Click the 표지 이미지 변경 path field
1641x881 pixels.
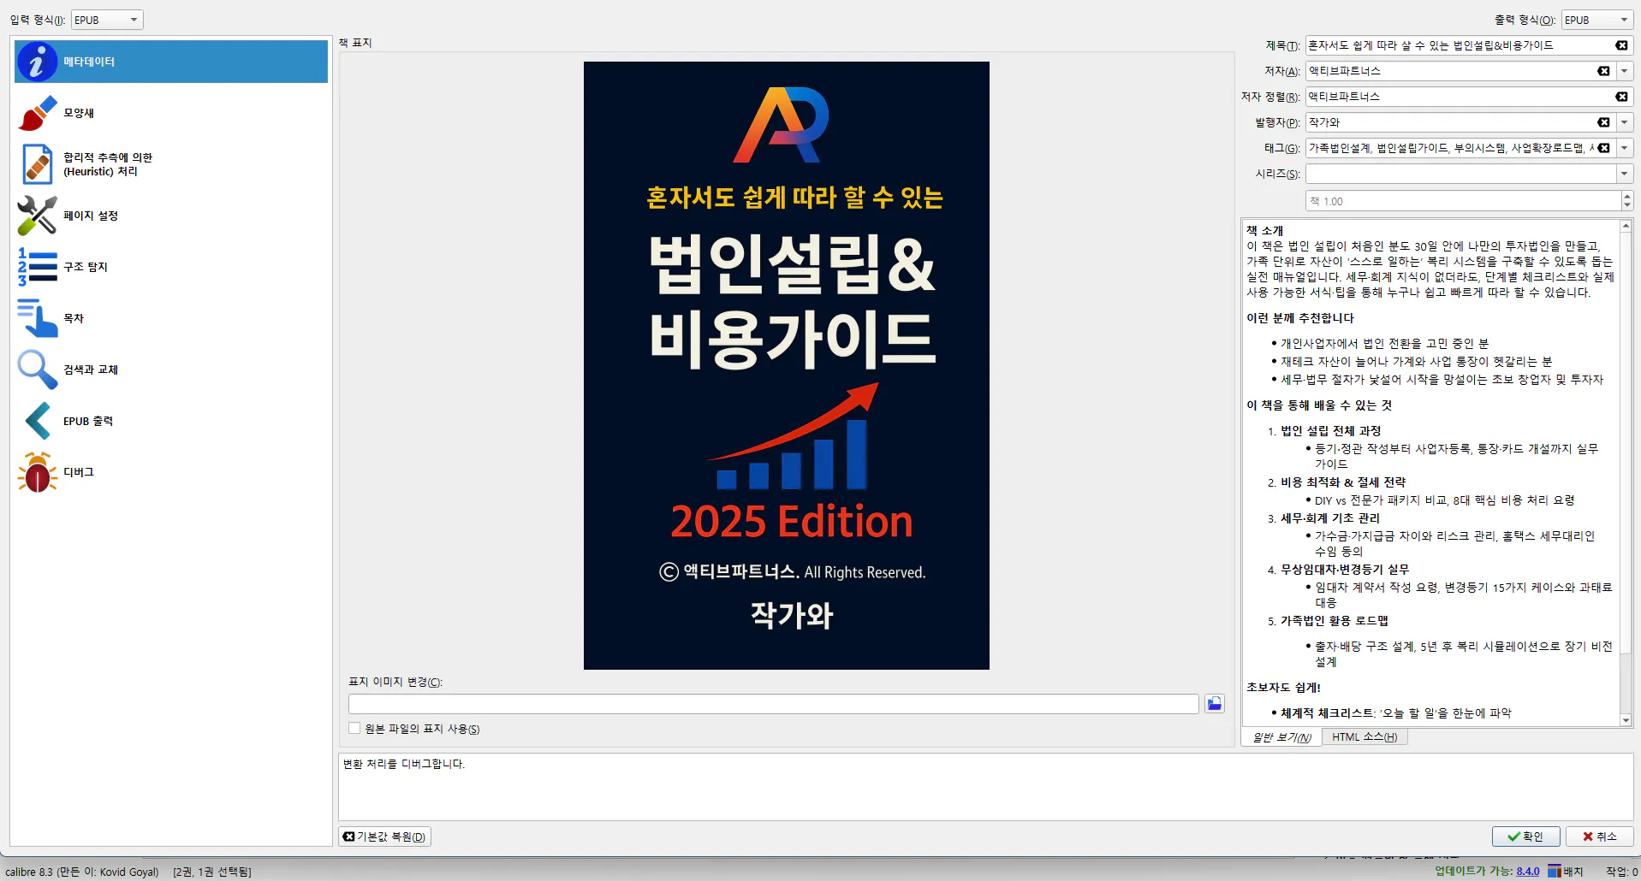[x=773, y=704]
